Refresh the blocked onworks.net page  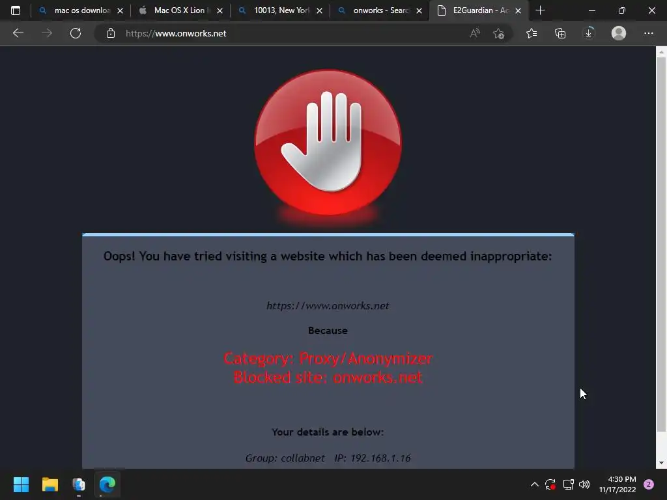click(x=76, y=33)
